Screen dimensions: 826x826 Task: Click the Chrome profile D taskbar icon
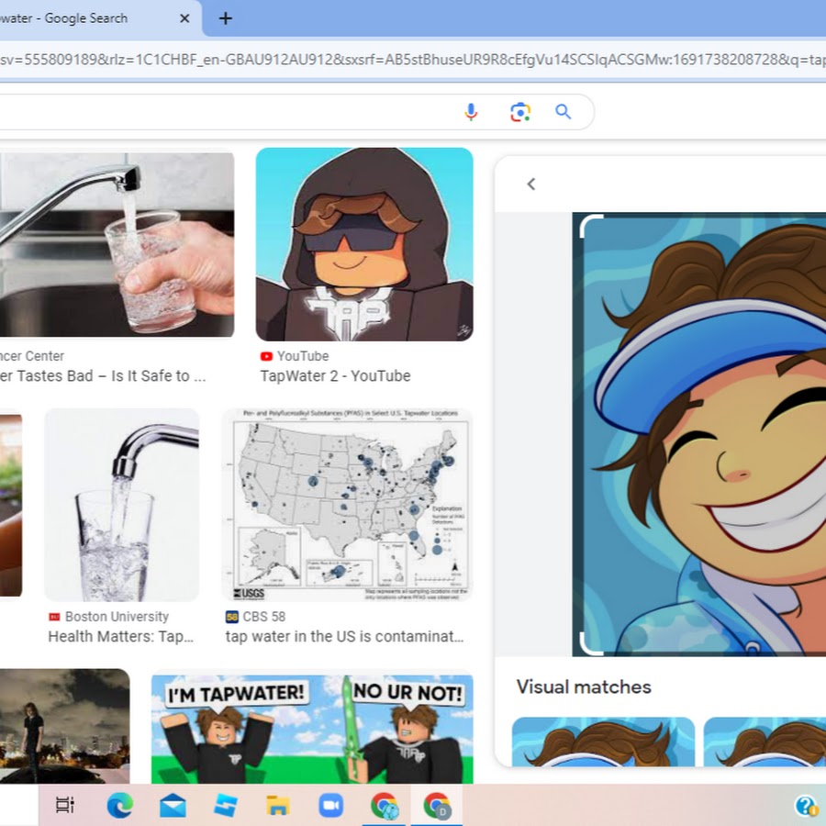pyautogui.click(x=437, y=806)
